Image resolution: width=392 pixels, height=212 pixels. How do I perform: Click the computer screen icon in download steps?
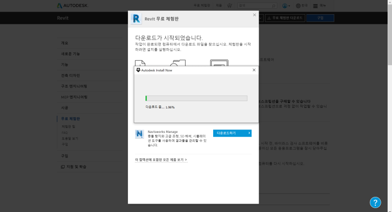coord(219,63)
